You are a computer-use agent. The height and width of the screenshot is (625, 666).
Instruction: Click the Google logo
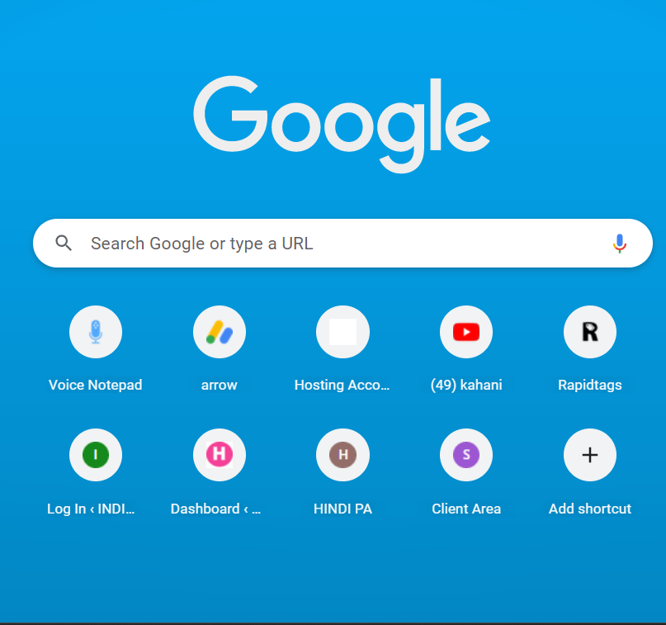(x=342, y=124)
